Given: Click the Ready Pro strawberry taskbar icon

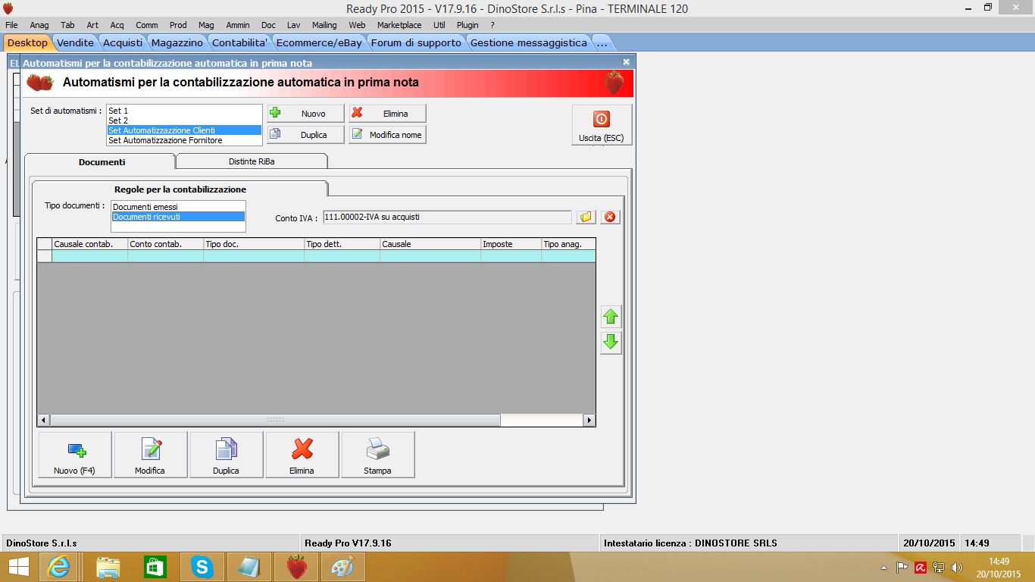Looking at the screenshot, I should (296, 566).
